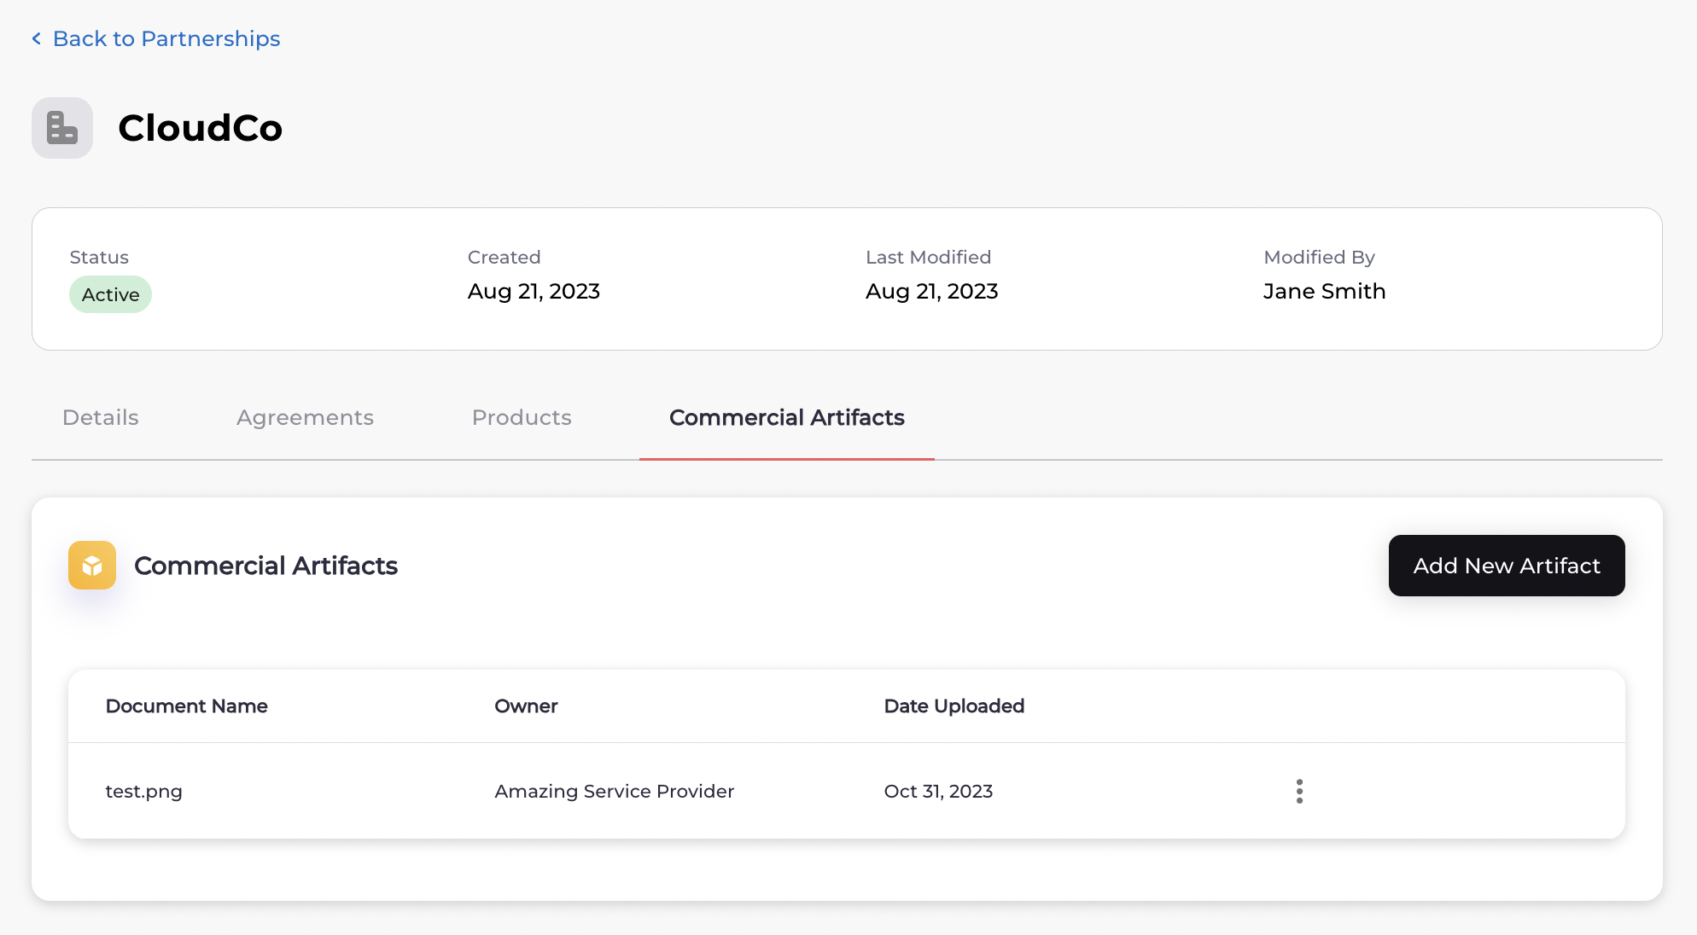Click the Oct 31, 2023 upload date
The image size is (1697, 935).
pos(939,791)
